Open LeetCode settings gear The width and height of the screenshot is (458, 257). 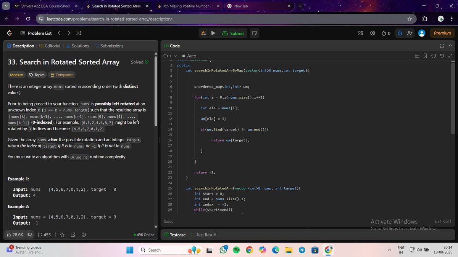point(373,33)
